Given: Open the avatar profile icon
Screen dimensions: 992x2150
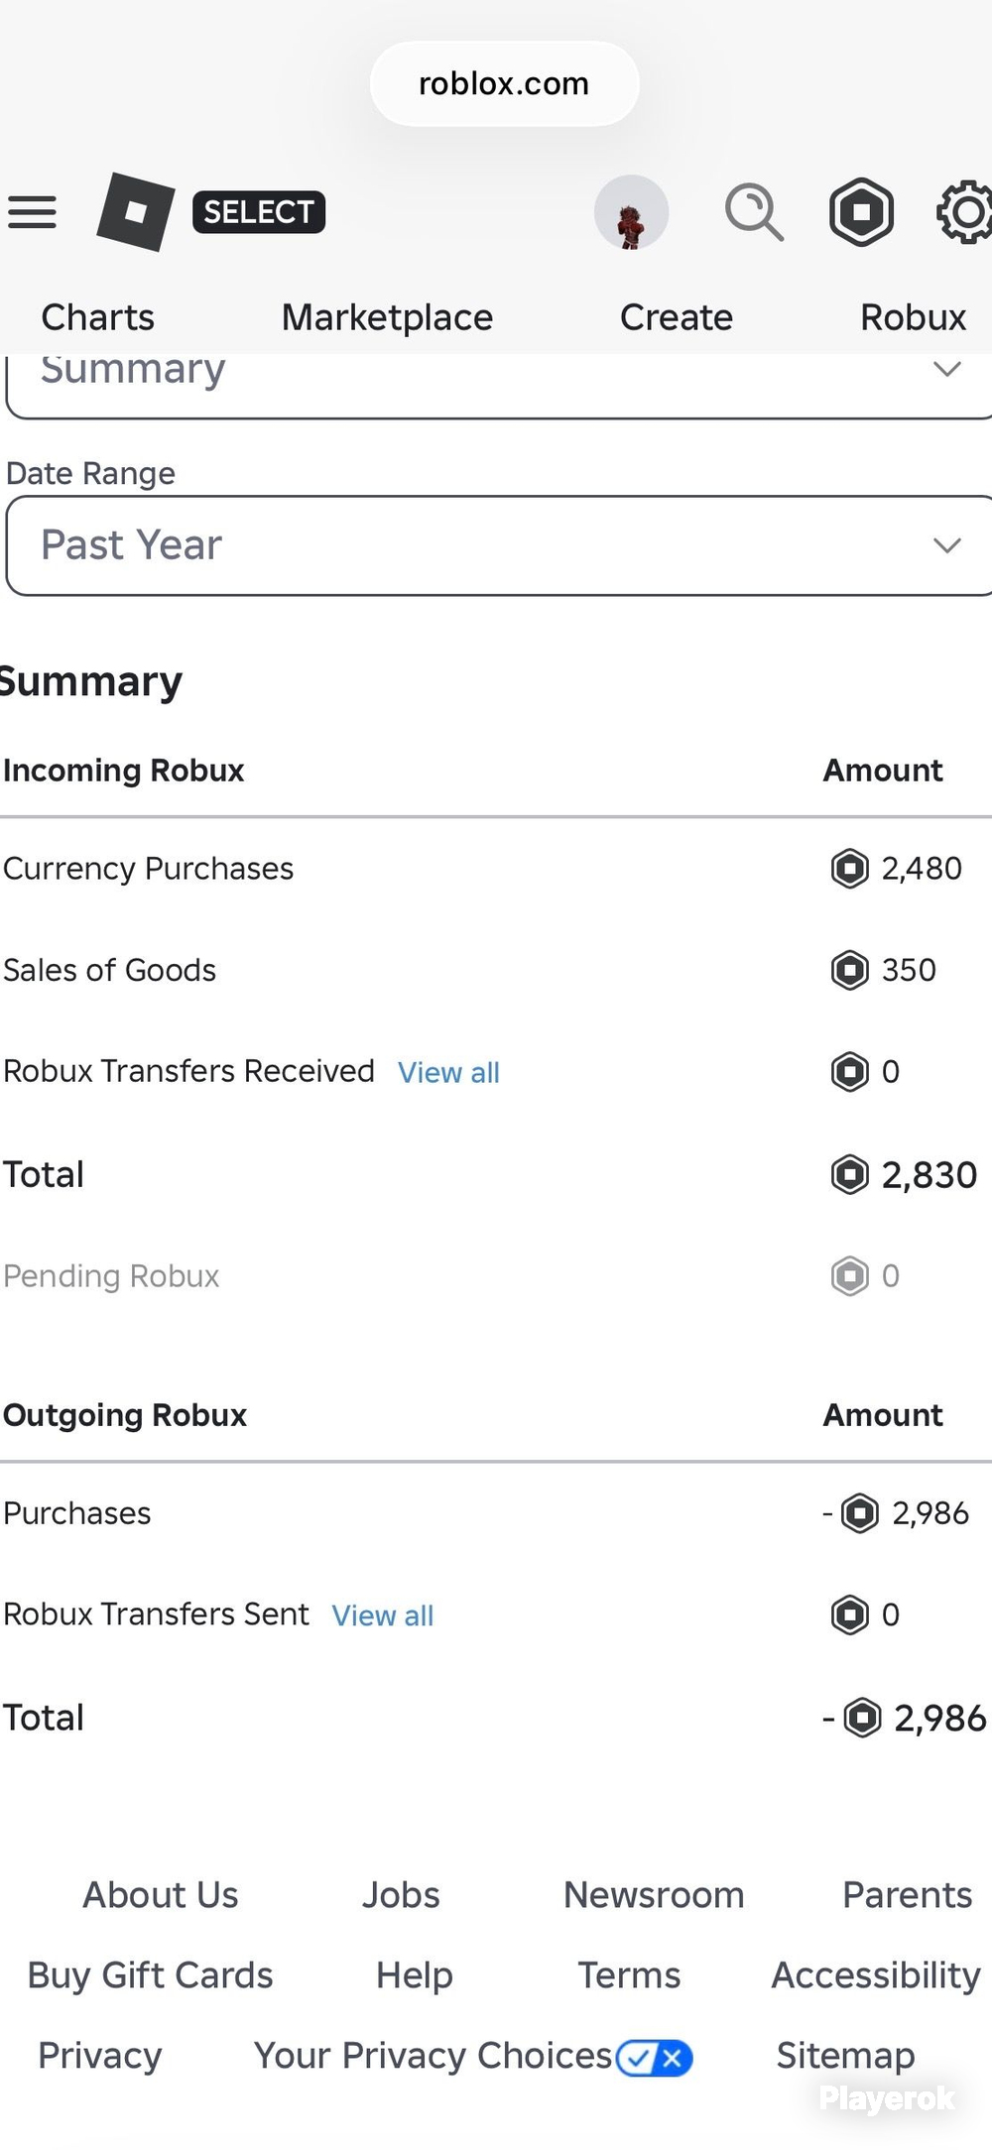Looking at the screenshot, I should (x=631, y=212).
